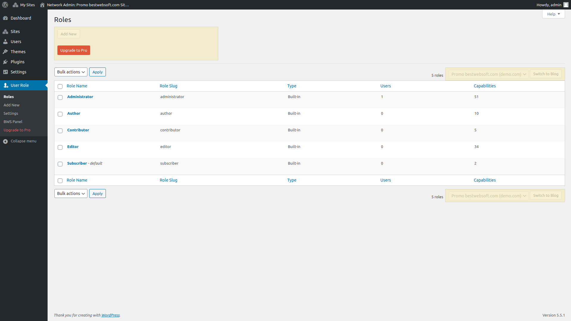Select Add New submenu item

pyautogui.click(x=12, y=105)
